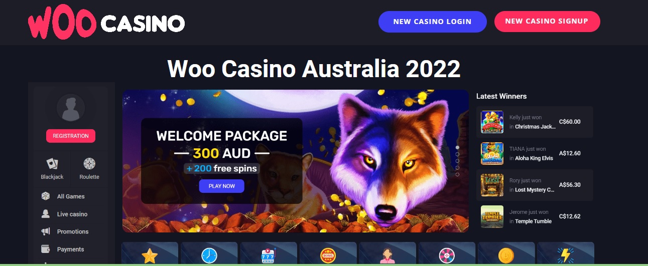The image size is (648, 266).
Task: Choose the live dealer woman icon
Action: pyautogui.click(x=387, y=256)
